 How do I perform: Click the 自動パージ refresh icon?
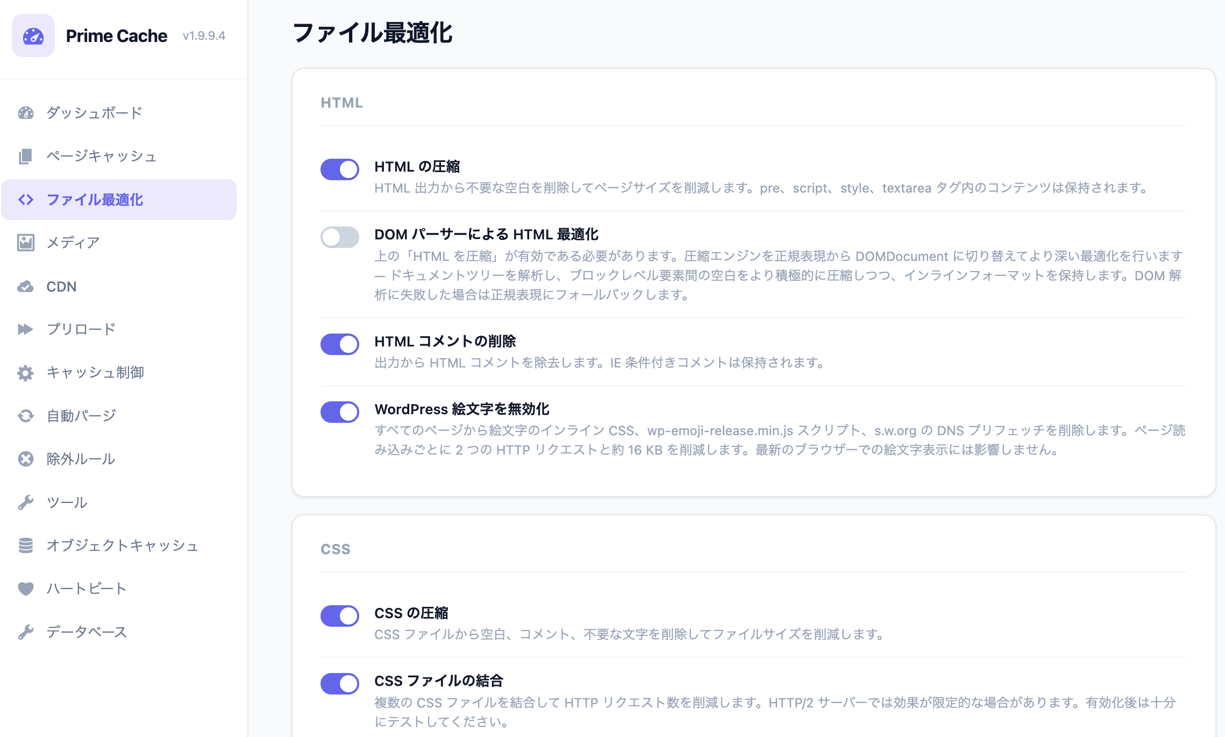tap(25, 416)
